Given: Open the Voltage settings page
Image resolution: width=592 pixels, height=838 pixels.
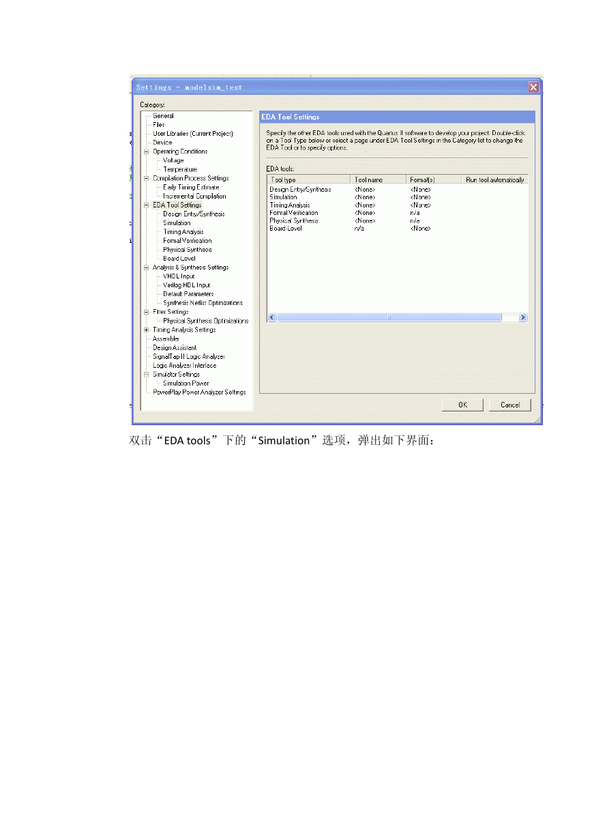Looking at the screenshot, I should click(173, 160).
